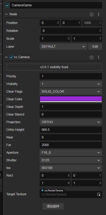Screen dimensions: 106x215
Task: Click the Target Texture asset picker icon
Action: coord(99,194)
